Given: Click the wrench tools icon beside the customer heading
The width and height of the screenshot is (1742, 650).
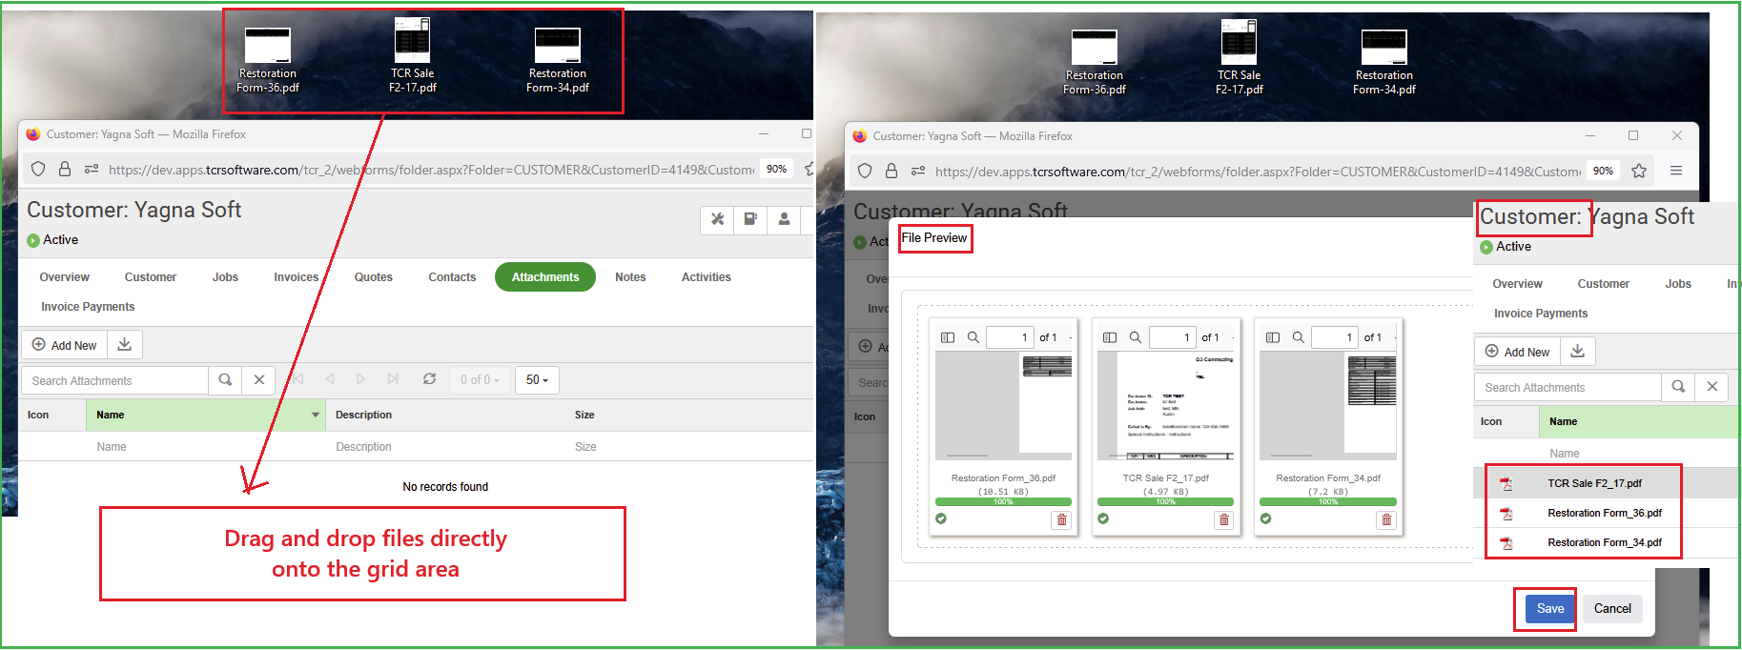Looking at the screenshot, I should 717,219.
